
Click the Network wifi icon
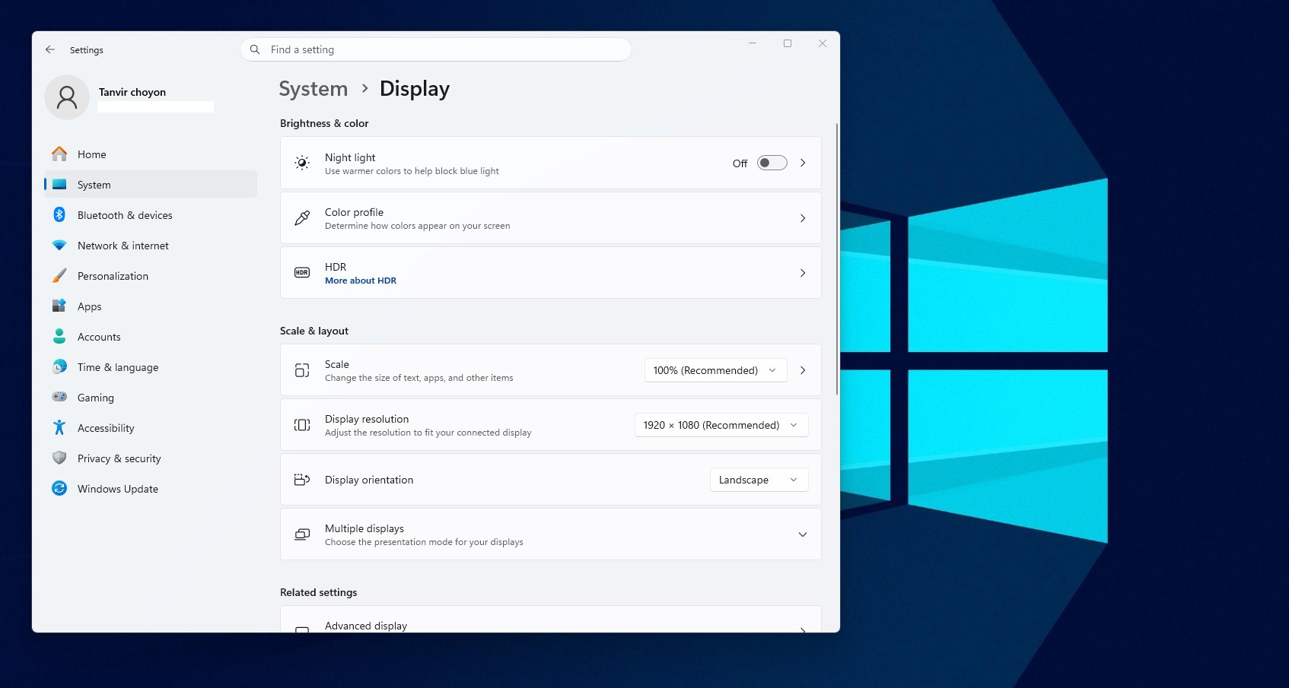59,245
